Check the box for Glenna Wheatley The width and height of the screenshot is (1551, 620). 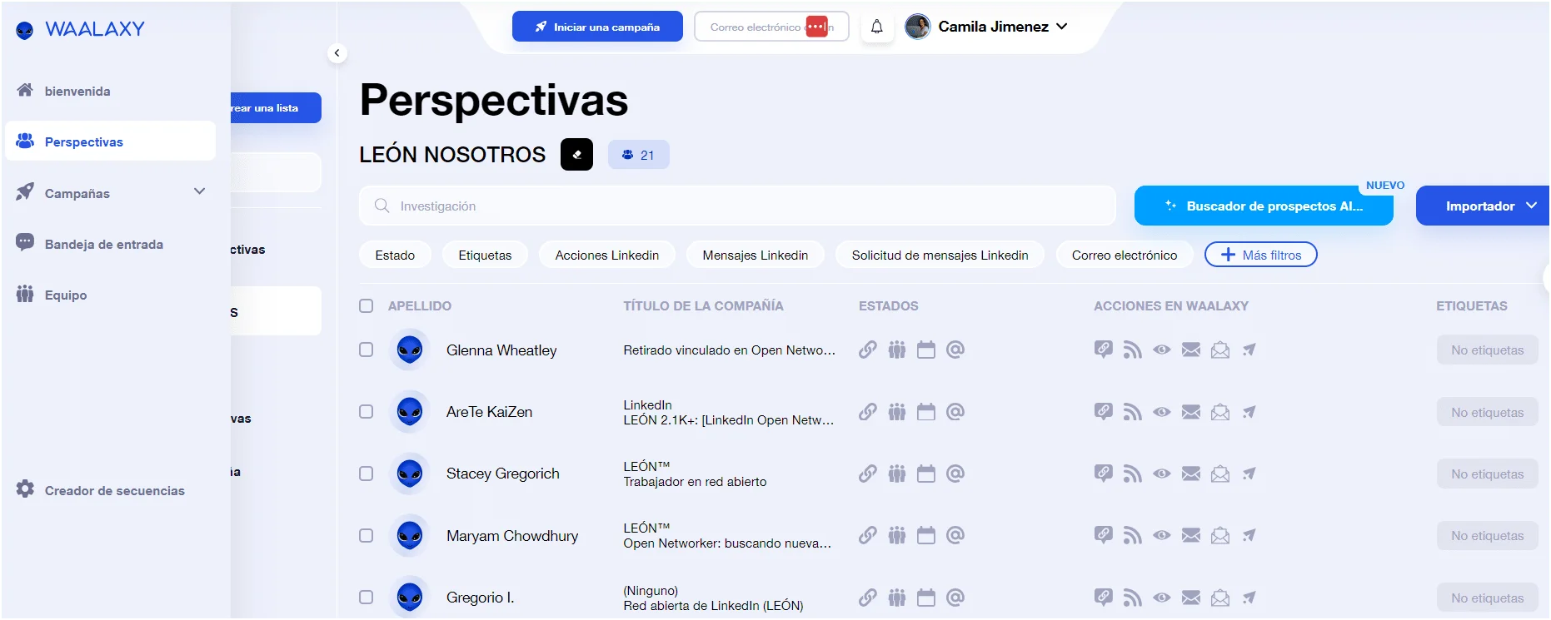pos(367,350)
